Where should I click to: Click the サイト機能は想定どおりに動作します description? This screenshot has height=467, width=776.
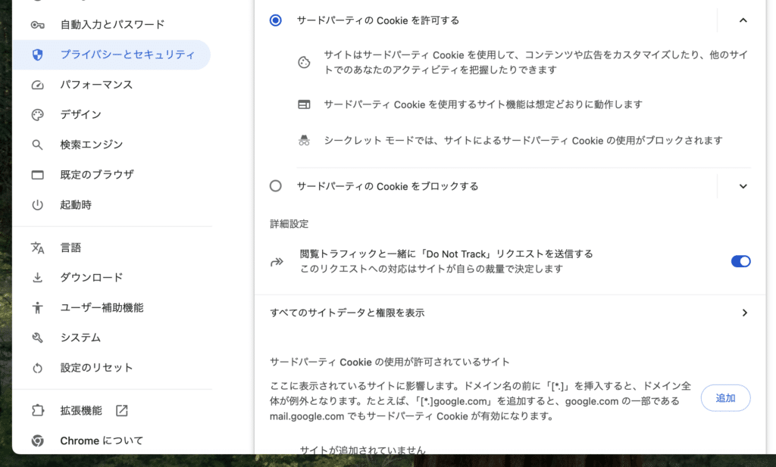(x=483, y=104)
